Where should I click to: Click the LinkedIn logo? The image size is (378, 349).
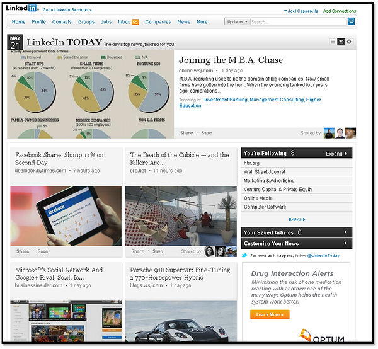[x=21, y=8]
